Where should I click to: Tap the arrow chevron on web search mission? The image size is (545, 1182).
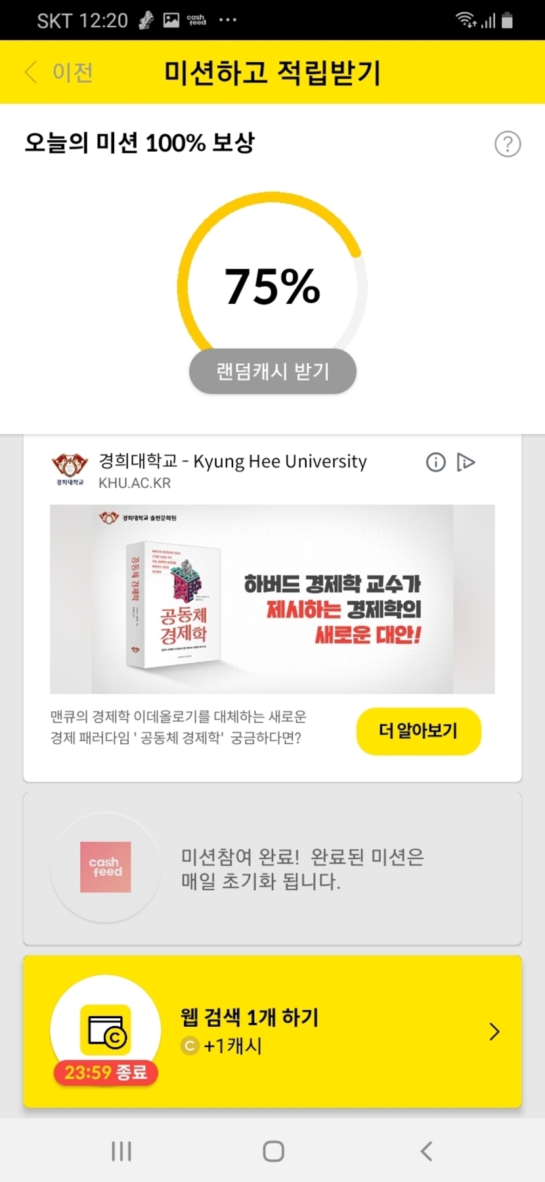click(x=494, y=1031)
